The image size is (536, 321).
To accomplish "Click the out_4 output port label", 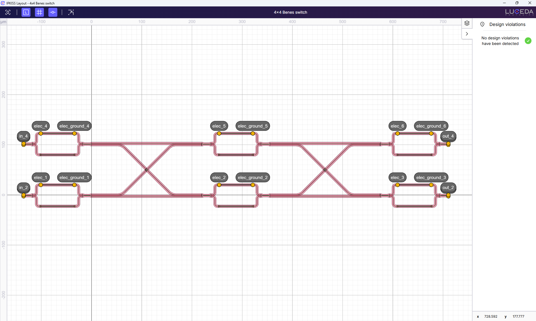I will pos(448,136).
